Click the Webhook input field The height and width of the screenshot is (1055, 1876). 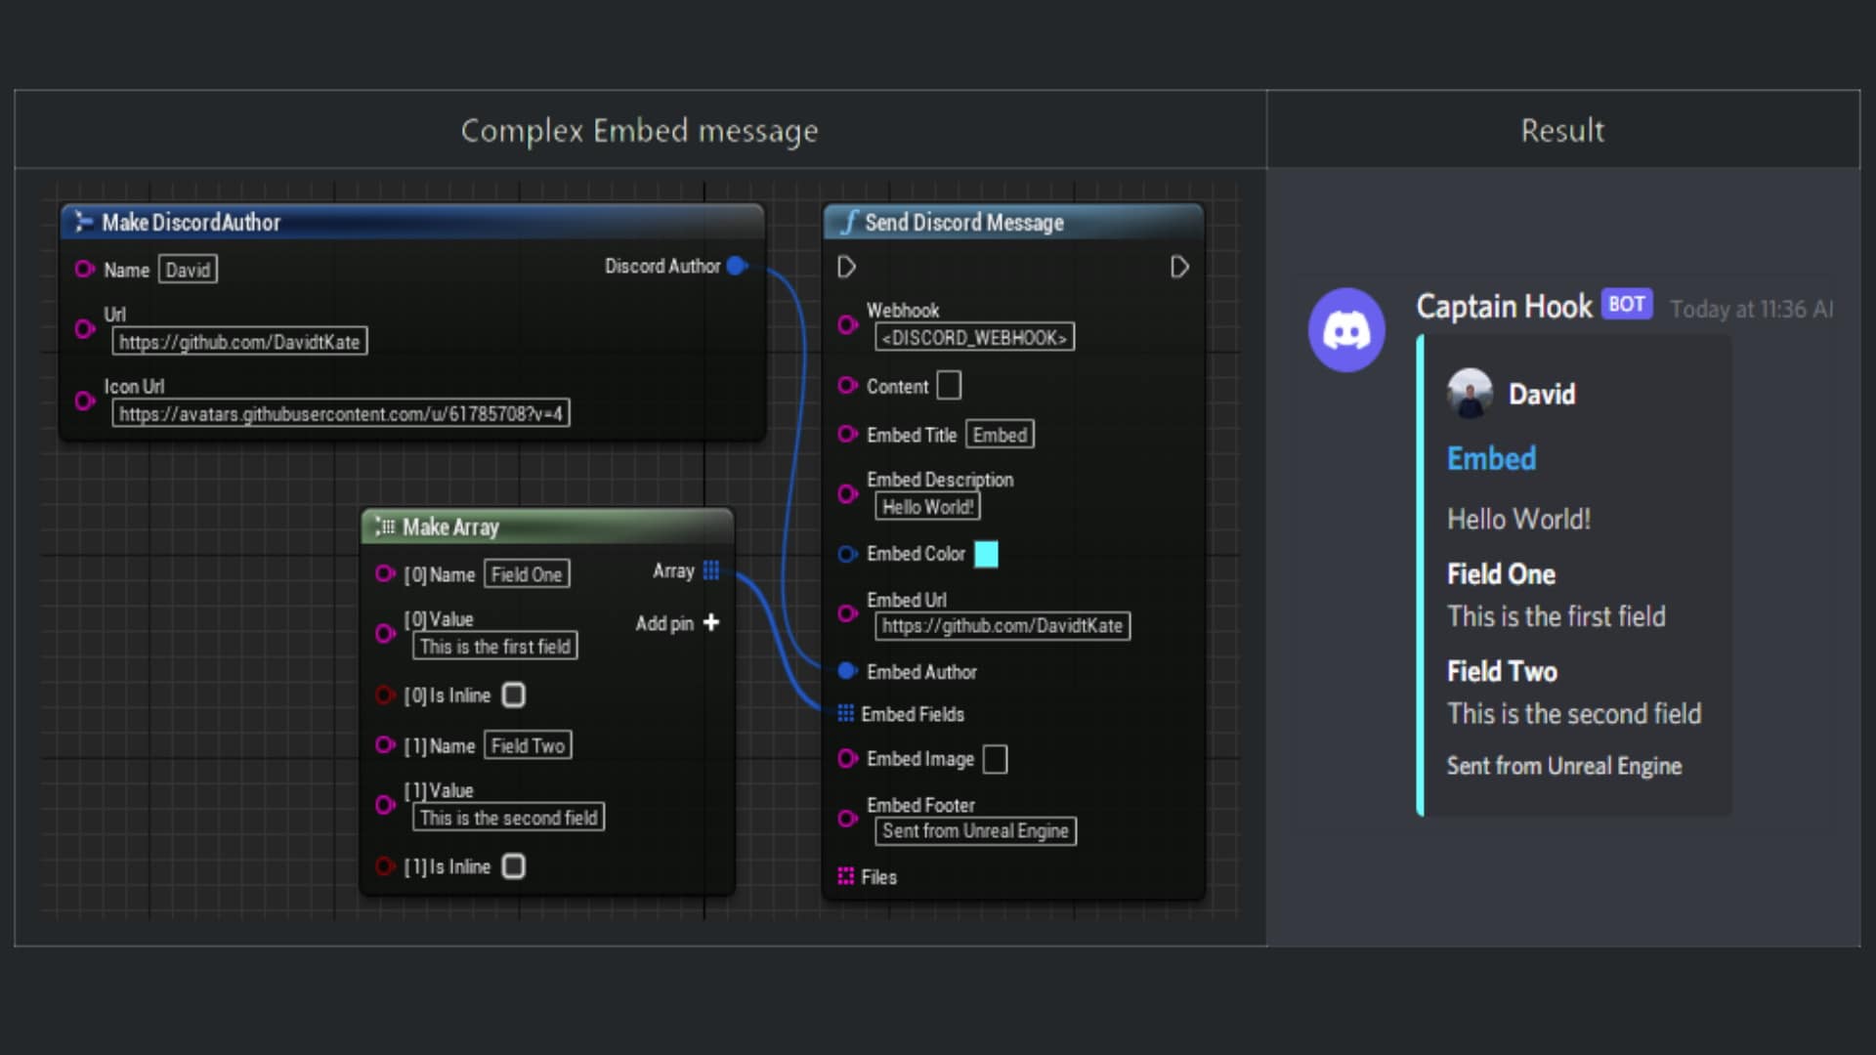coord(969,336)
